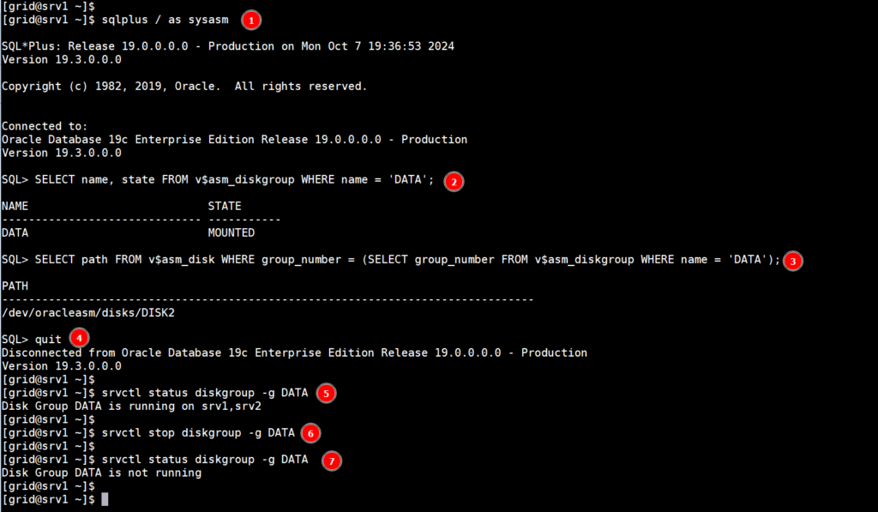
Task: Click the red step marker numbered 7
Action: [332, 461]
